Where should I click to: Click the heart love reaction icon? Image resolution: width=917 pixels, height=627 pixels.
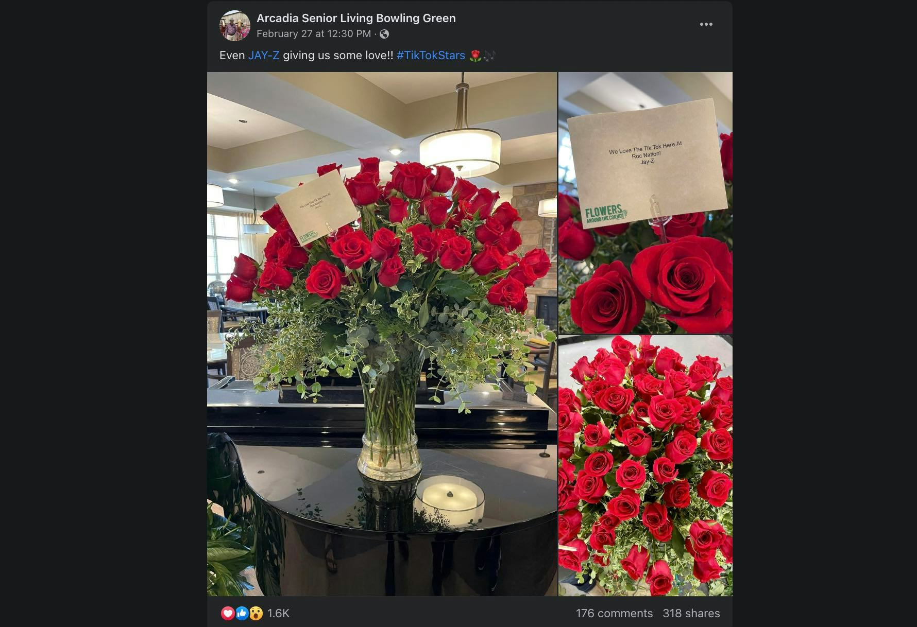(x=228, y=613)
